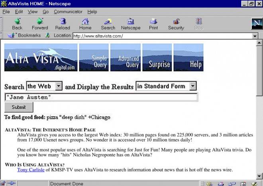Click the 'To find good food:' tip text

pyautogui.click(x=25, y=117)
